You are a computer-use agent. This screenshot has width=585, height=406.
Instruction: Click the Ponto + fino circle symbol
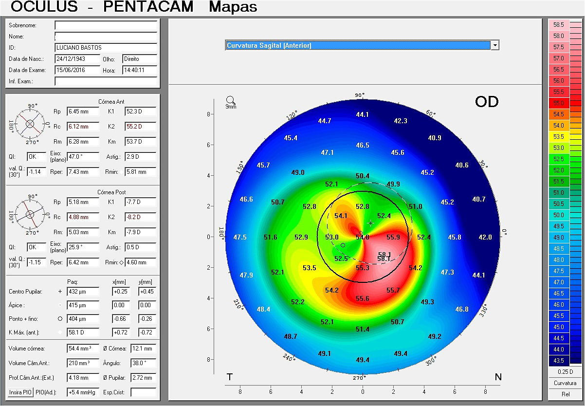[x=59, y=319]
